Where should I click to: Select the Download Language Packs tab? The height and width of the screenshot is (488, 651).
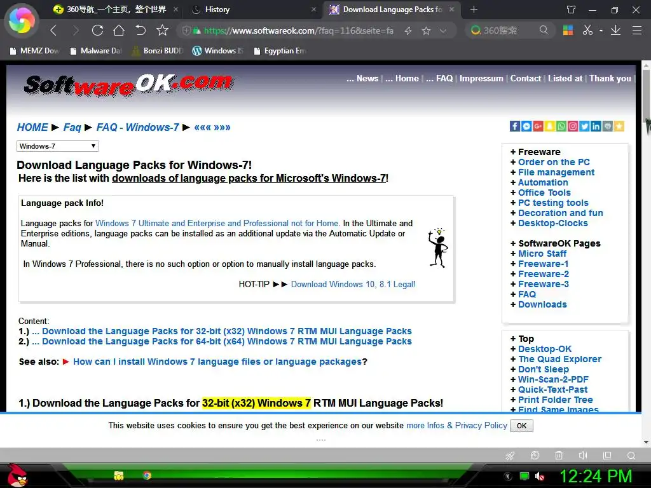click(390, 9)
